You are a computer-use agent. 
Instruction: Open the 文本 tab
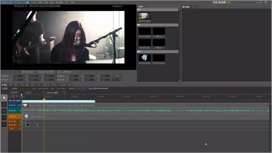pos(38,85)
